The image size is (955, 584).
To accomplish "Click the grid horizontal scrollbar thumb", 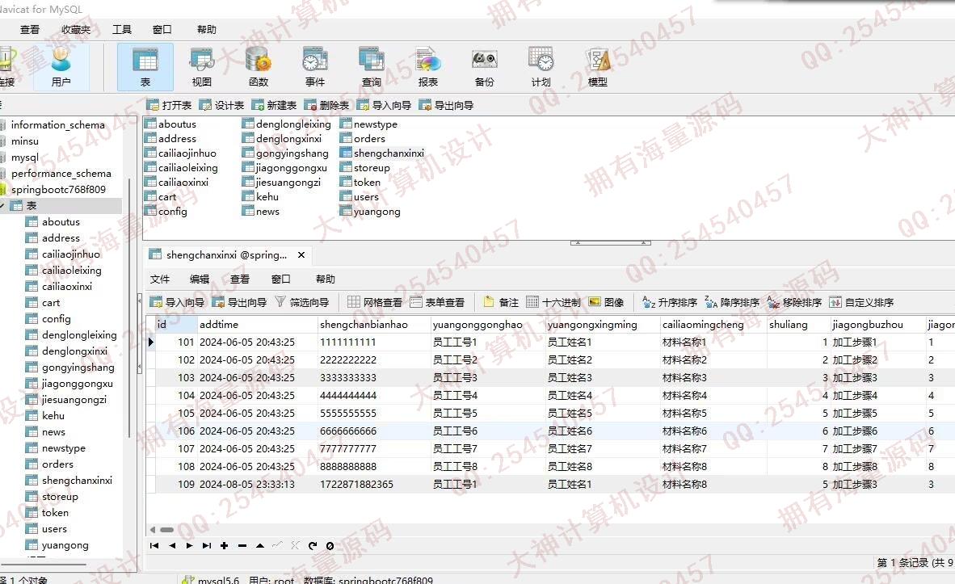I will [167, 530].
